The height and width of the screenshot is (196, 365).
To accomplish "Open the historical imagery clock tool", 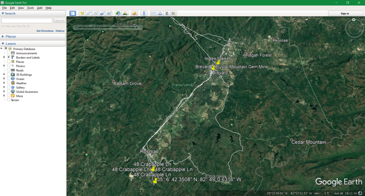I will 118,14.
